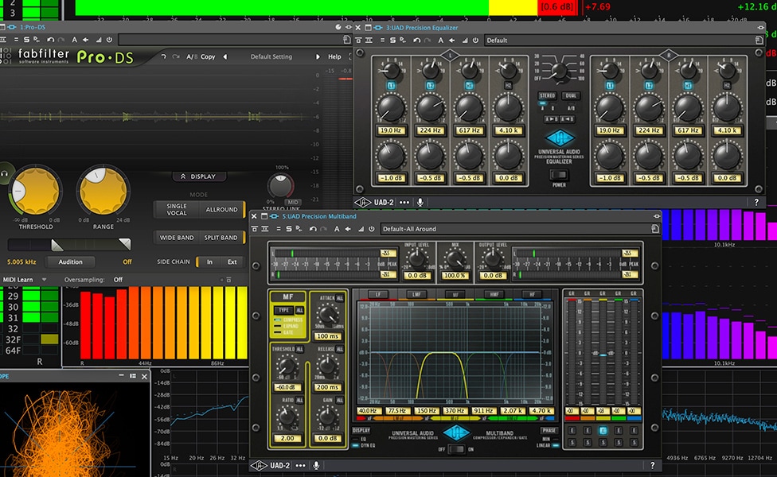This screenshot has width=777, height=477.
Task: Click the FabFilter undo arrow beside A/B
Action: (x=163, y=56)
